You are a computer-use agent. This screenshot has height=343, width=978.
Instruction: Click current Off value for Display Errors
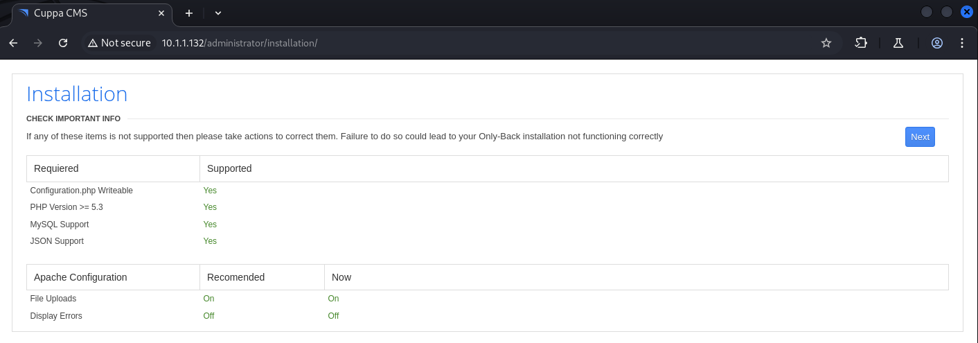click(333, 316)
